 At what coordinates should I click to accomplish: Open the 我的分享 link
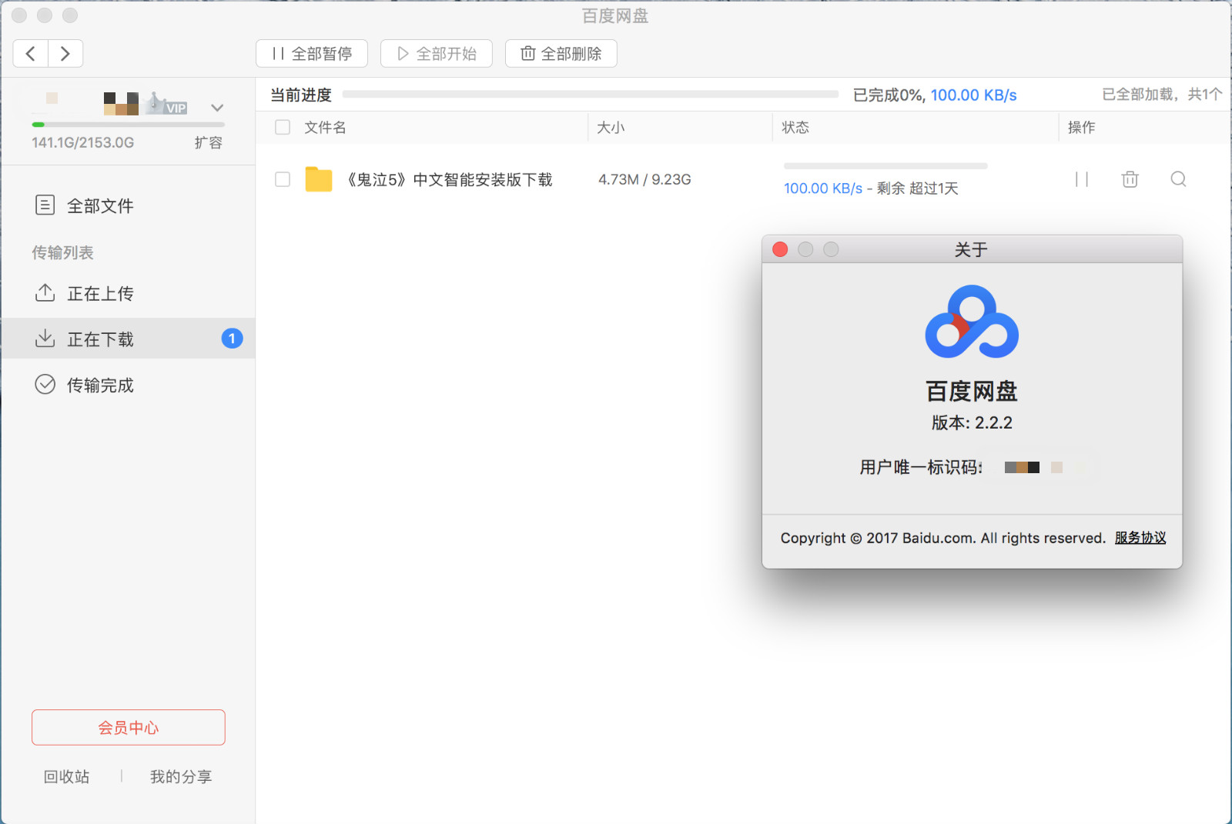click(x=181, y=777)
